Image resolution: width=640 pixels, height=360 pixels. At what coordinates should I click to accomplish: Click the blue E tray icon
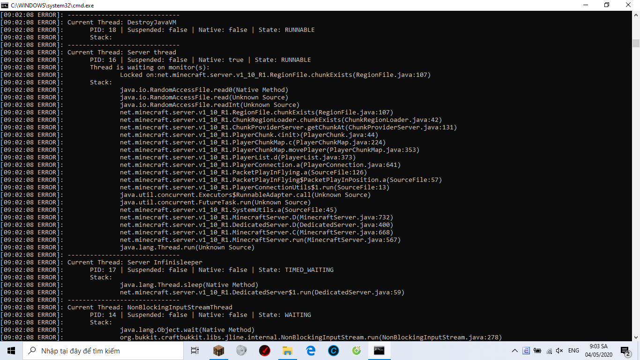[526, 351]
